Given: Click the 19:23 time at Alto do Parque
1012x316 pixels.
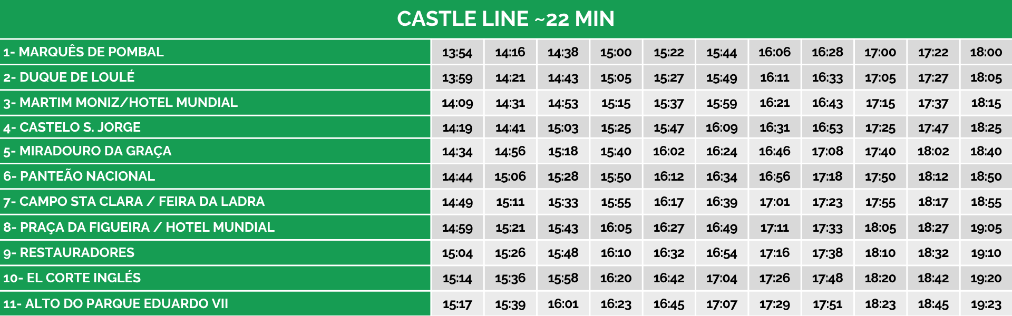Looking at the screenshot, I should [986, 304].
